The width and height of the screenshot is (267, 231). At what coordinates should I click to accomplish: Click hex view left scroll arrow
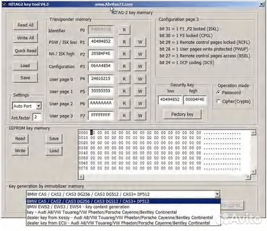81,177
